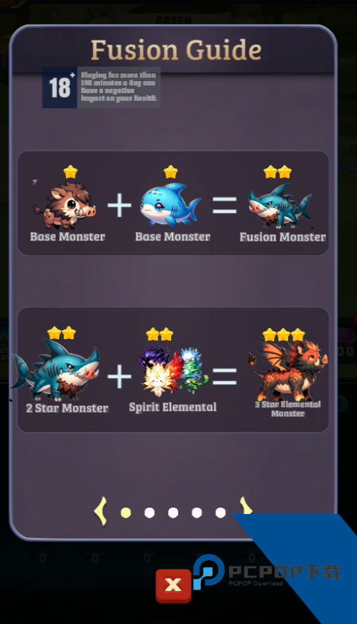Click the Fusion Monster label

coord(282,237)
